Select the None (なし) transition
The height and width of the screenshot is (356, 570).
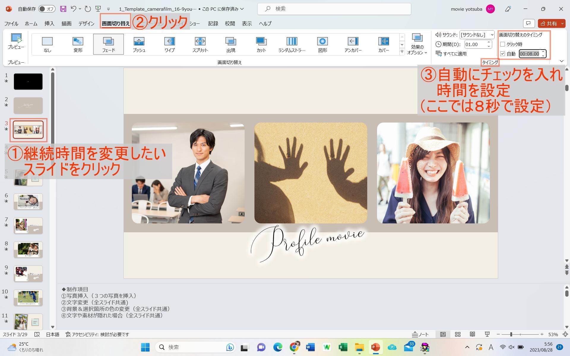coord(47,44)
